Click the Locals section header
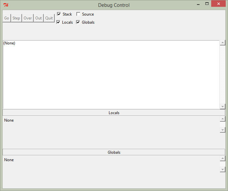The height and width of the screenshot is (191, 228). (x=114, y=113)
